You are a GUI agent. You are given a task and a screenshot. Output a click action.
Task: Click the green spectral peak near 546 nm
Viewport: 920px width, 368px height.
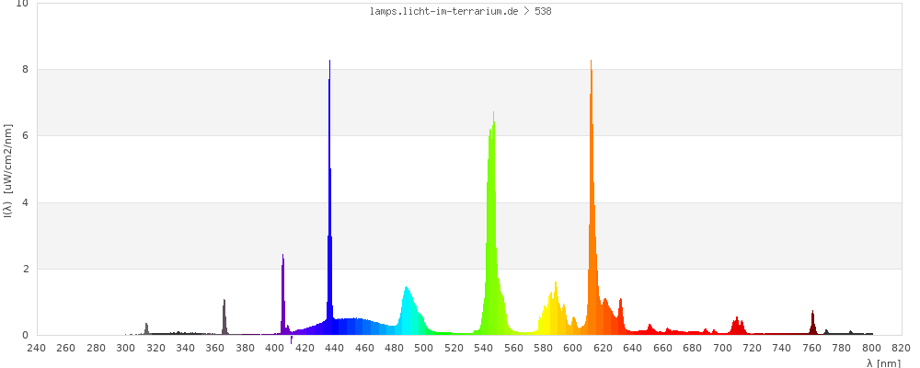tap(493, 223)
